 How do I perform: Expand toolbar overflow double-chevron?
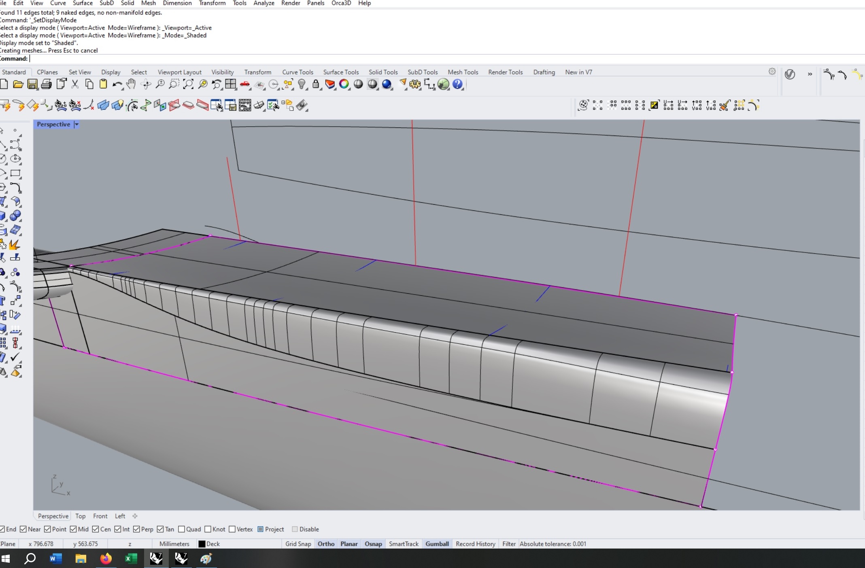tap(810, 74)
